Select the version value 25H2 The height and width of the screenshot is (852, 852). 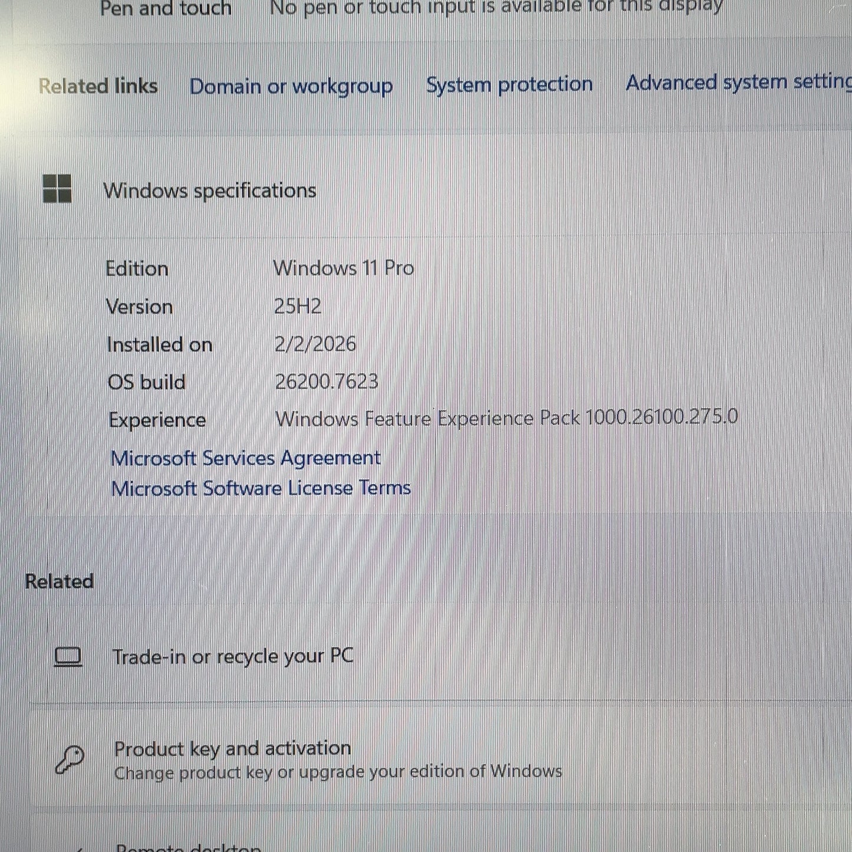[x=298, y=307]
